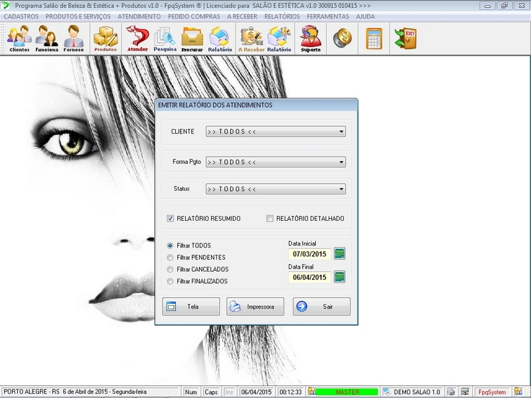Open the ATENDIMENTO menu
Image resolution: width=531 pixels, height=398 pixels.
click(x=139, y=17)
